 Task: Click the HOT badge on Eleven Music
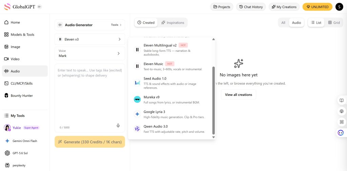tap(170, 64)
